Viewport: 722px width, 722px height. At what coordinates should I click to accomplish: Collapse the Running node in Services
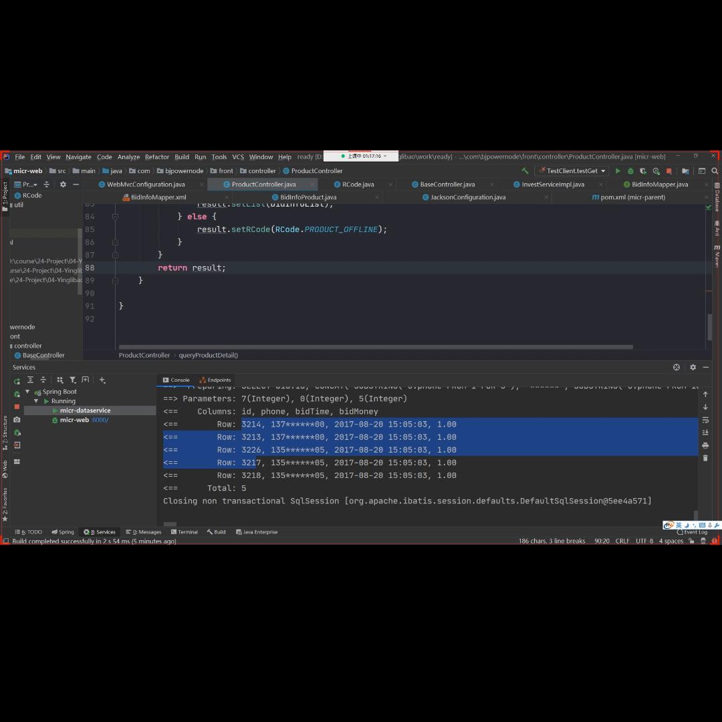[x=37, y=401]
